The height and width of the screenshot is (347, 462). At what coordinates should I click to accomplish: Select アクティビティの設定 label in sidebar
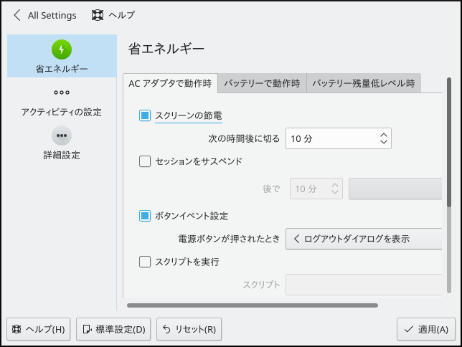pyautogui.click(x=61, y=112)
